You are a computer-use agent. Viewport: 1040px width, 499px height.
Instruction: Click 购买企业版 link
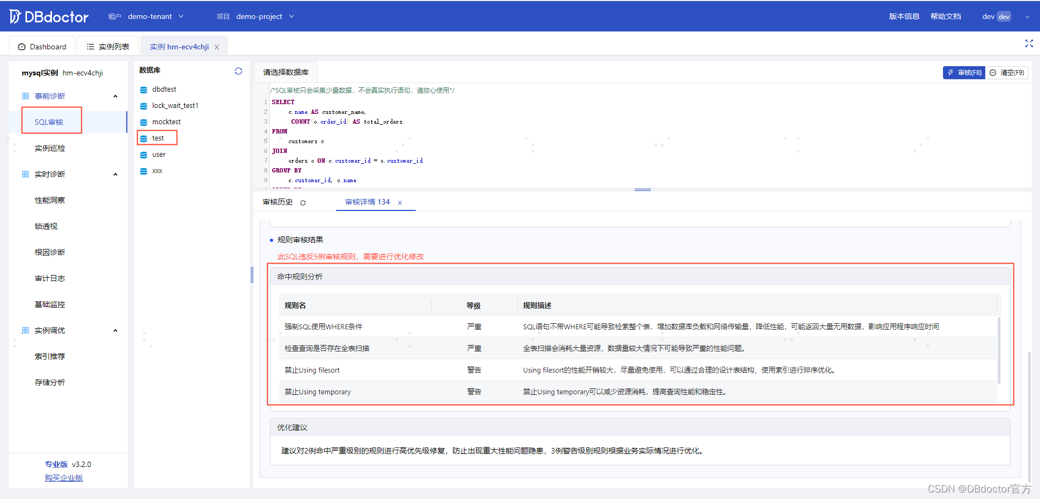click(x=64, y=478)
